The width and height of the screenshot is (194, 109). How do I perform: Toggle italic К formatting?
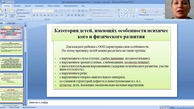tap(38, 15)
